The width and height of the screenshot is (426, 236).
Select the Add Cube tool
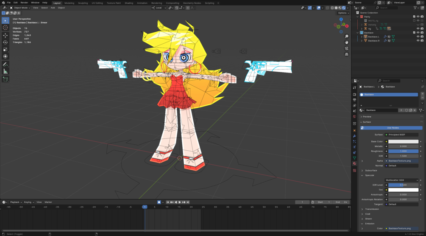coord(5,79)
